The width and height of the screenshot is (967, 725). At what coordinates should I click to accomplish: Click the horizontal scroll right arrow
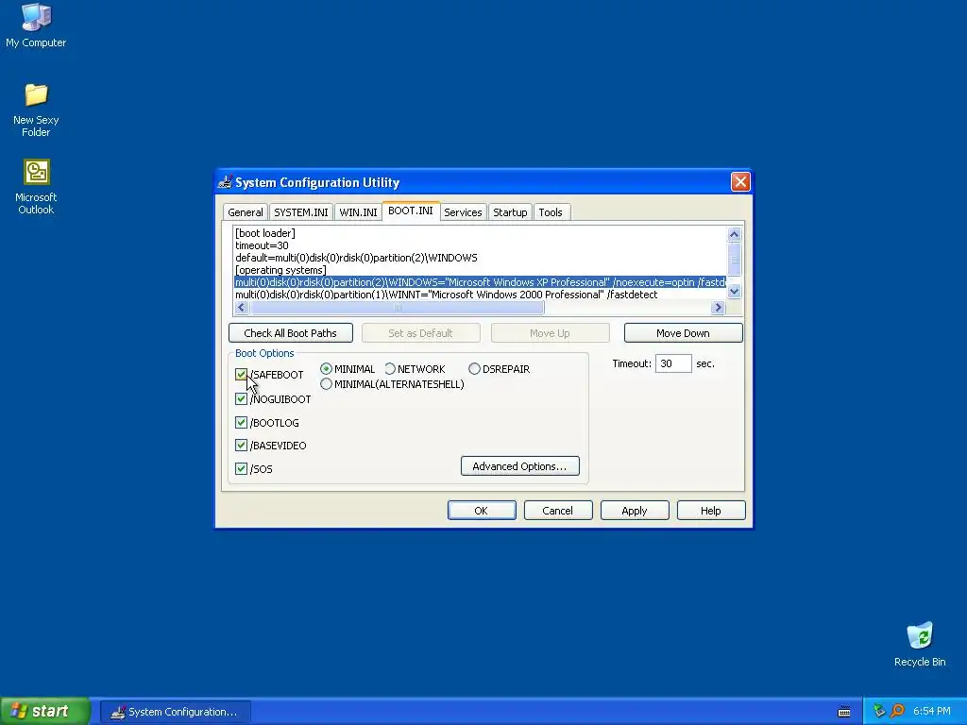click(718, 307)
